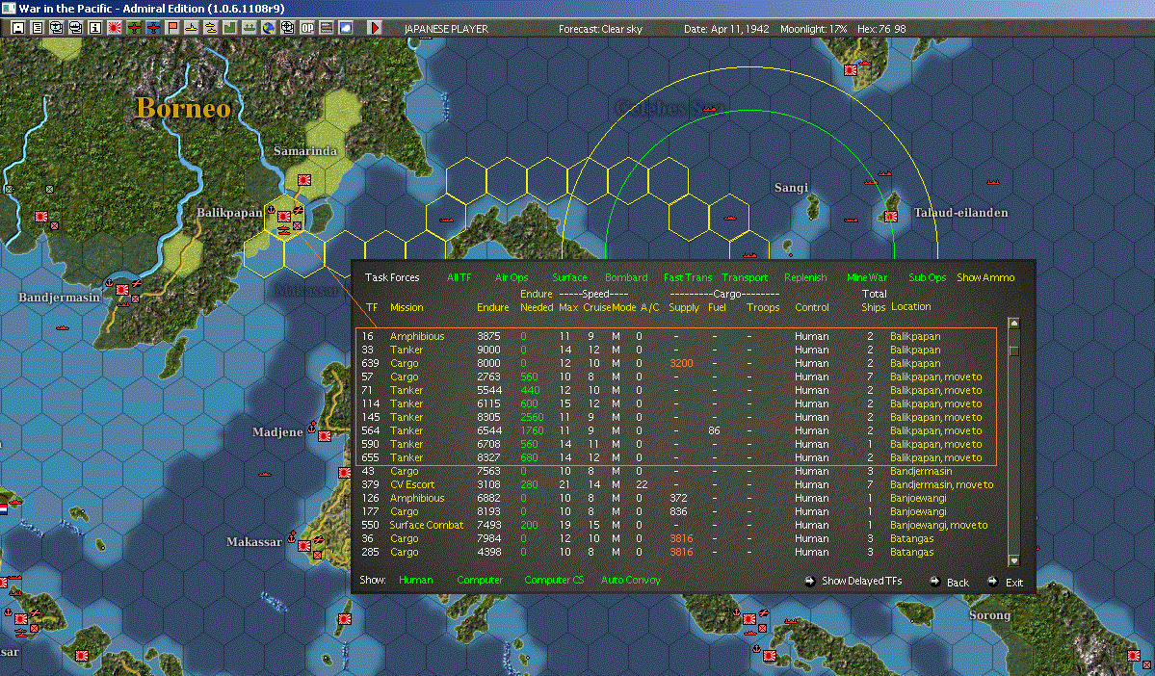
Task: Click the green land units icon
Action: pyautogui.click(x=230, y=28)
